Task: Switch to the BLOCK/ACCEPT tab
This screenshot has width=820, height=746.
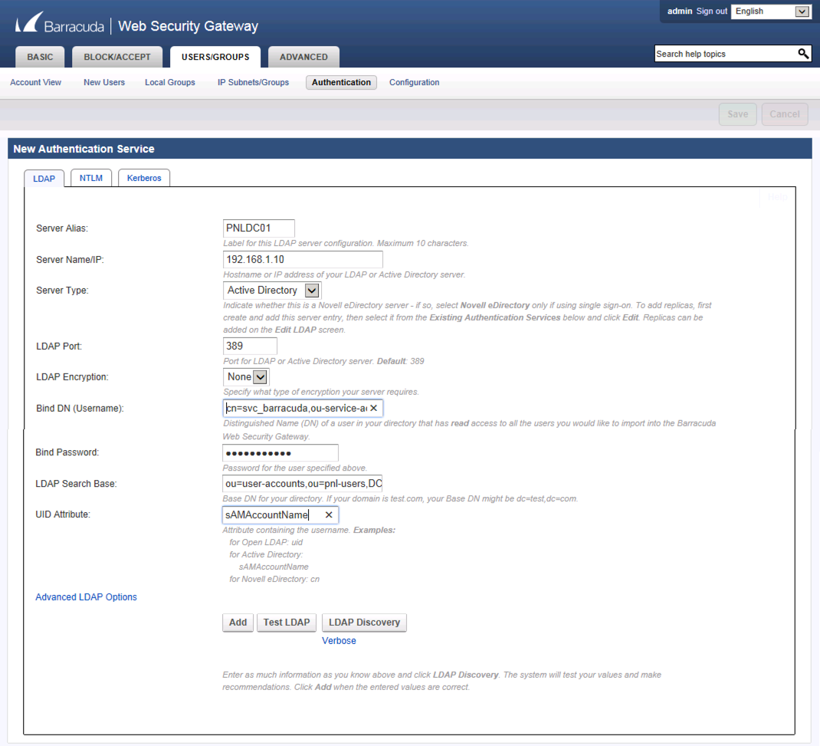Action: coord(117,57)
